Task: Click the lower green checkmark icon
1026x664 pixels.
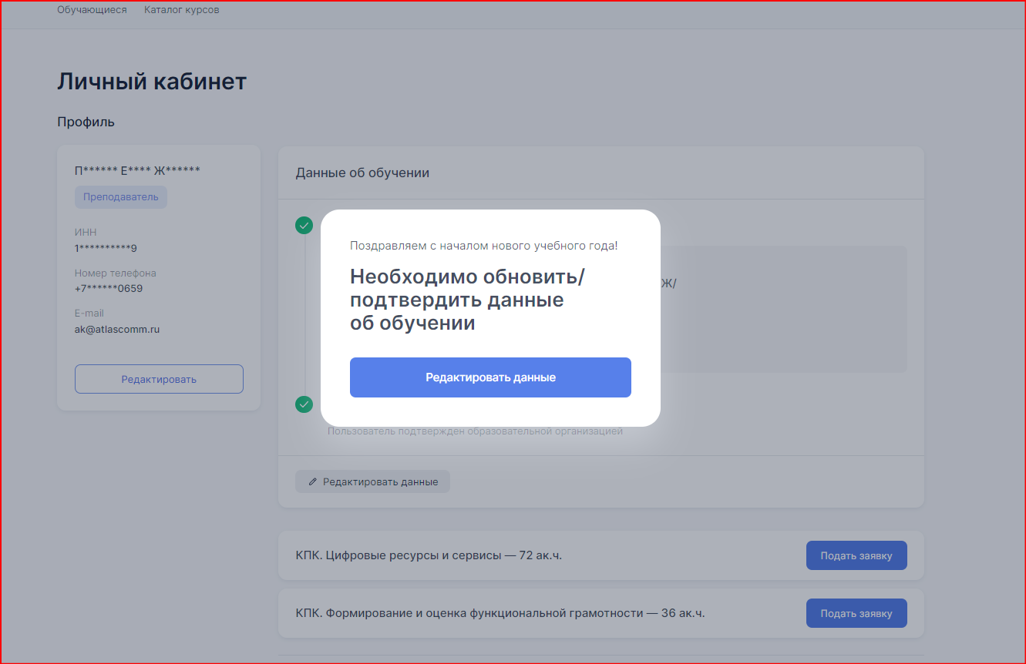Action: click(x=304, y=404)
